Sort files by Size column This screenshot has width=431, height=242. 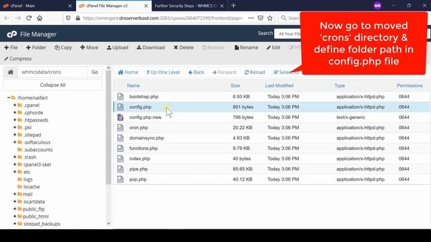[x=235, y=85]
